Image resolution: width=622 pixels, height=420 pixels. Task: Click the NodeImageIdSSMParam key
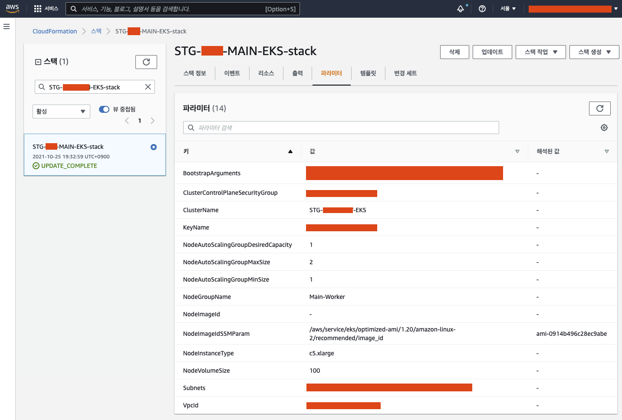216,334
